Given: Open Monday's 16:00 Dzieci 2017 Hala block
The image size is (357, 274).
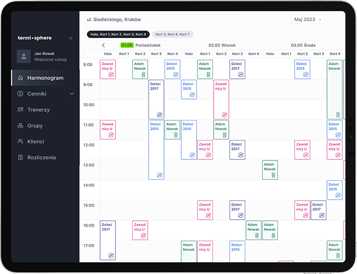Looking at the screenshot, I should pyautogui.click(x=108, y=240).
